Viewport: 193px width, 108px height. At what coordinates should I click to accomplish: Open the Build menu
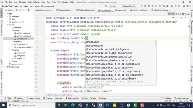point(43,2)
